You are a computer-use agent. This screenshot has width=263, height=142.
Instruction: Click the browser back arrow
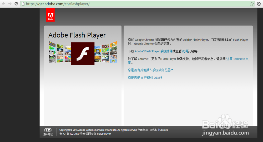[x=3, y=4]
